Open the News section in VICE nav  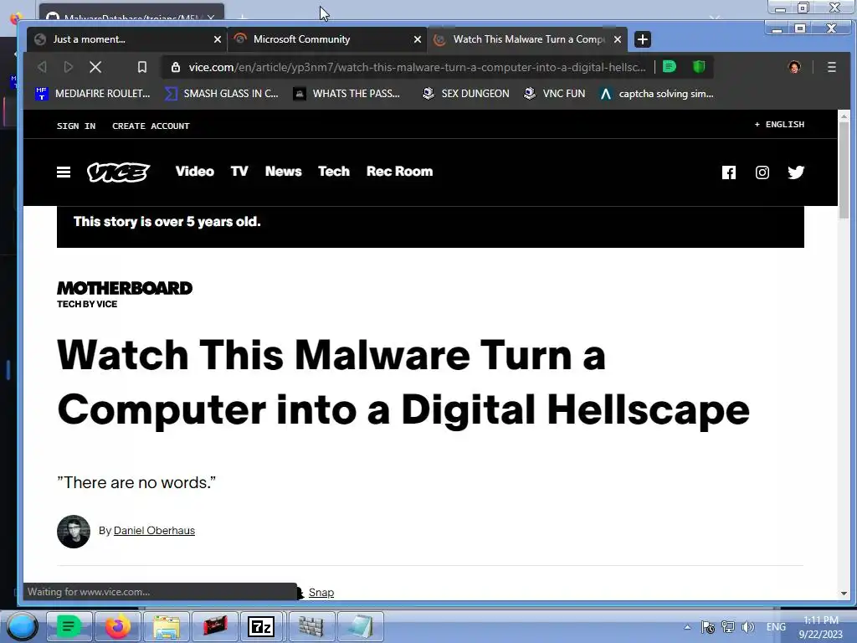pos(283,171)
